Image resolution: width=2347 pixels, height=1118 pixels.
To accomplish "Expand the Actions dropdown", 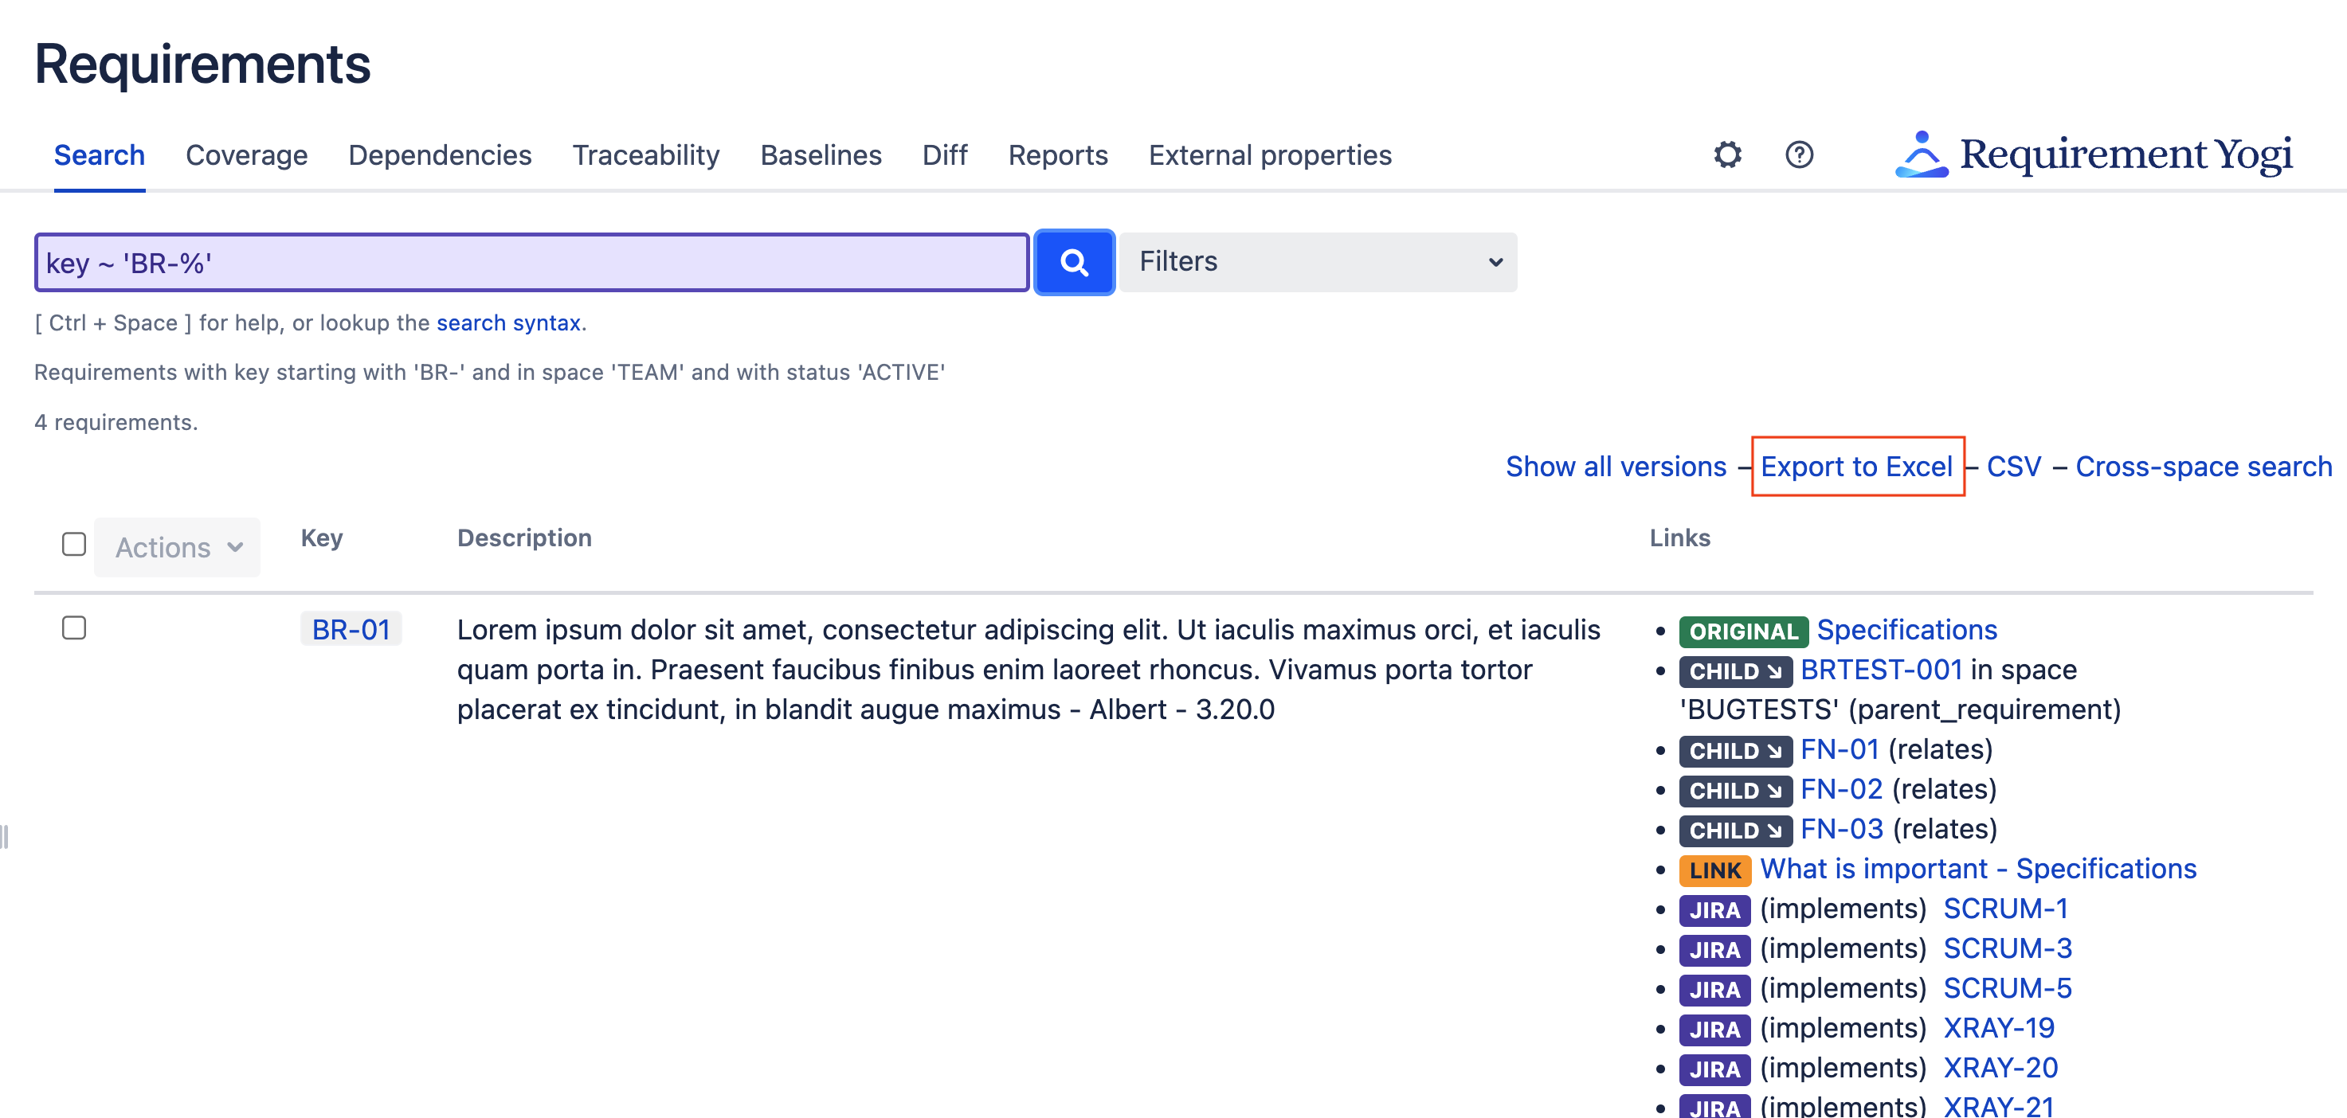I will 177,546.
